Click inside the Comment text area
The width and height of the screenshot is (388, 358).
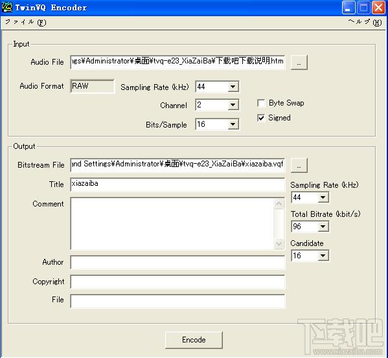172,223
